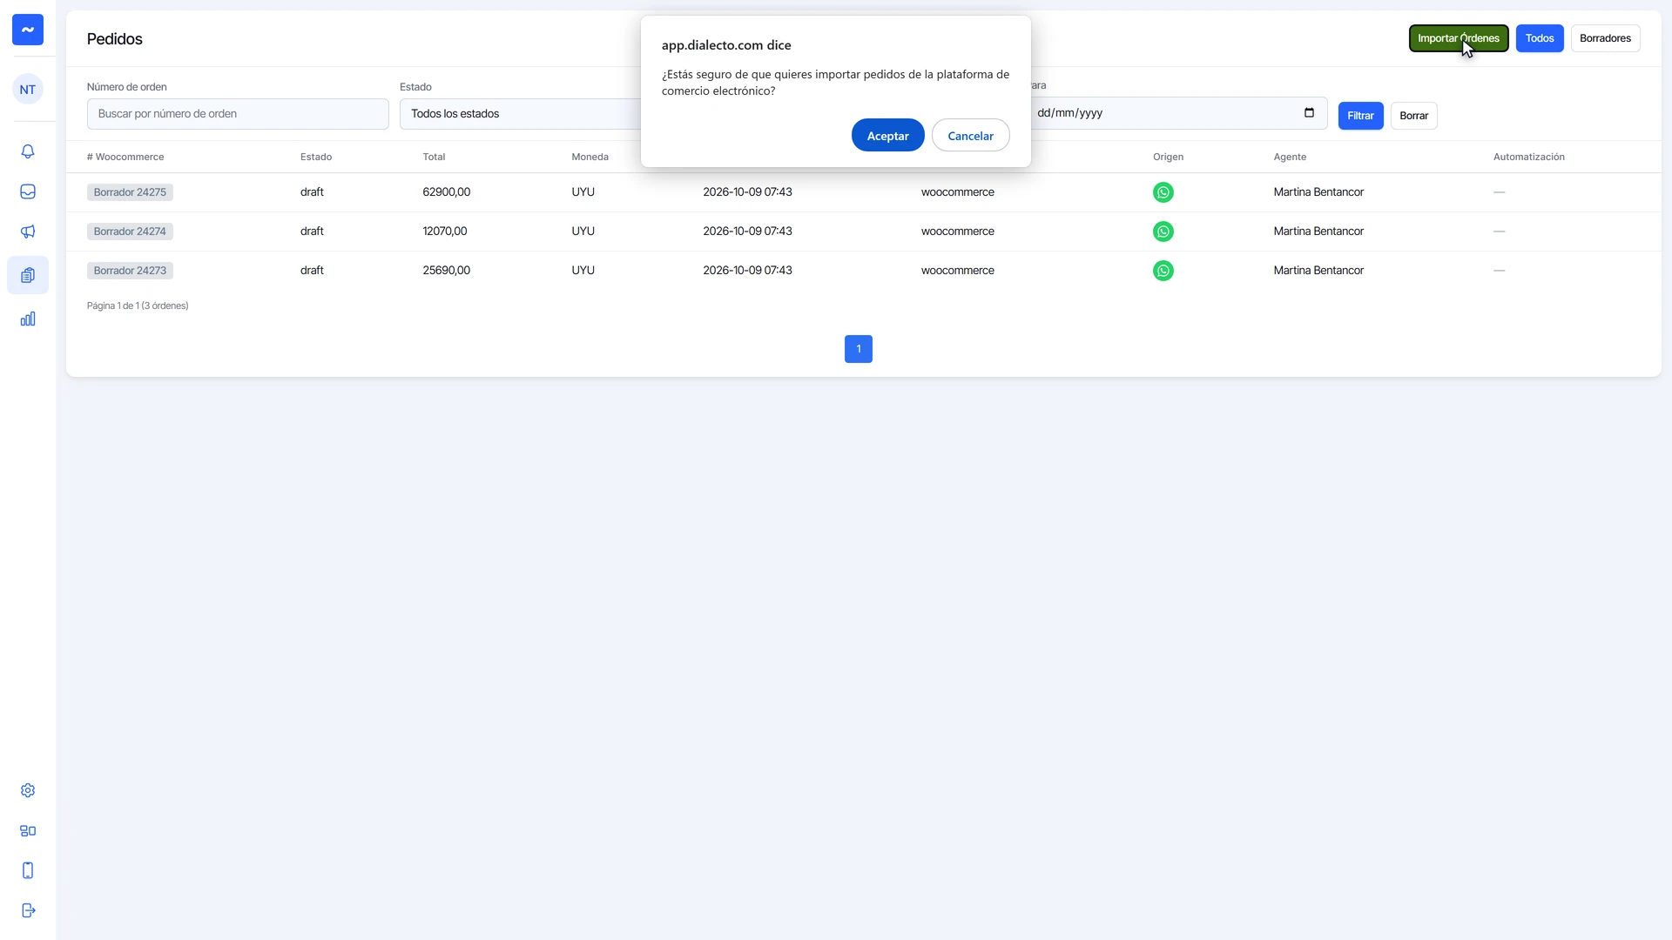Viewport: 1672px width, 940px height.
Task: Click WhatsApp origin icon for Borrador 24274
Action: 1163,232
